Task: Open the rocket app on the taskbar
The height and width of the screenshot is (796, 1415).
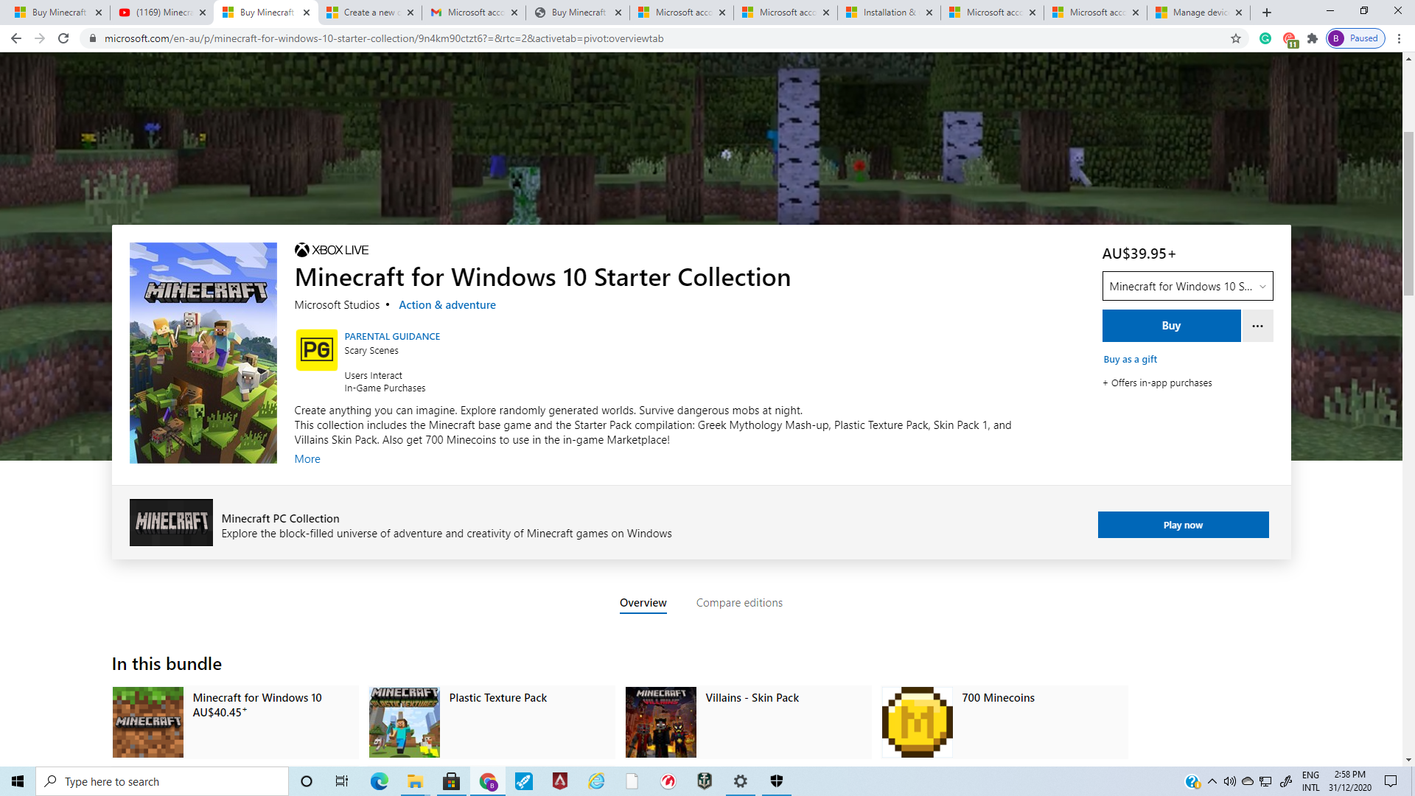Action: [x=524, y=781]
